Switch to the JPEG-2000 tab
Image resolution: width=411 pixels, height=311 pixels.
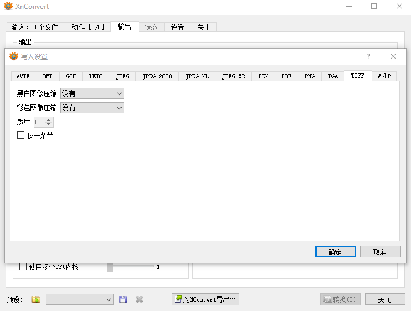pos(157,76)
